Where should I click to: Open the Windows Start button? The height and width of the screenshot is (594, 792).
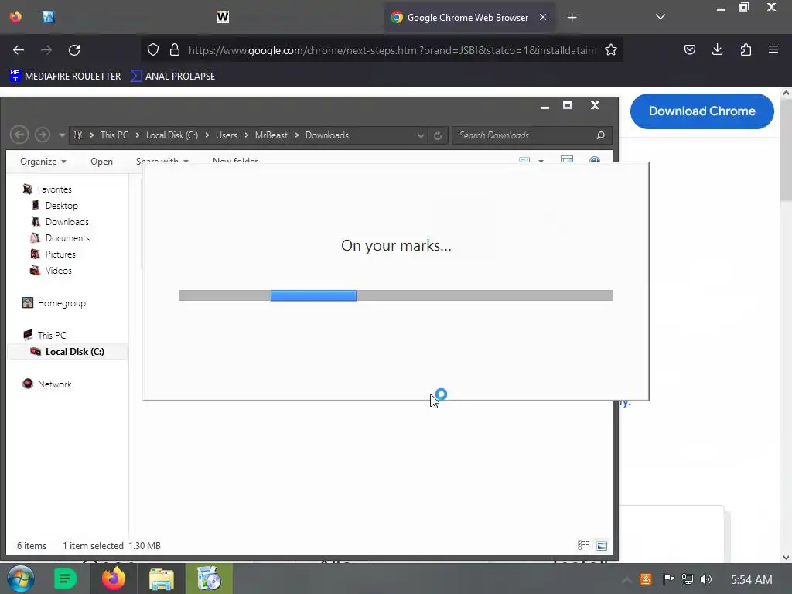pyautogui.click(x=21, y=579)
